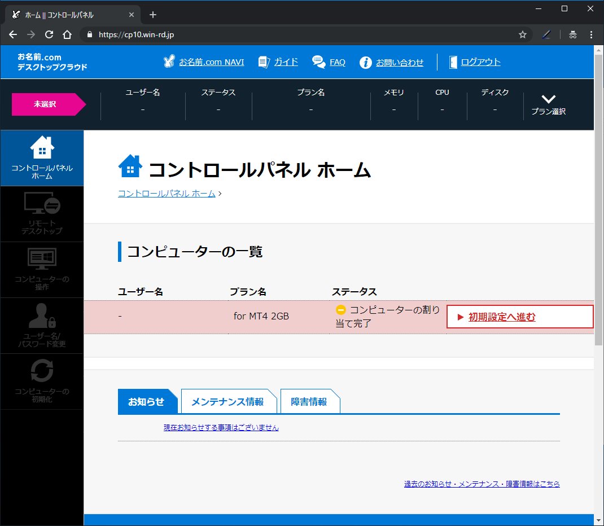604x526 pixels.
Task: Click the blue house icon beside the heading
Action: click(x=130, y=166)
